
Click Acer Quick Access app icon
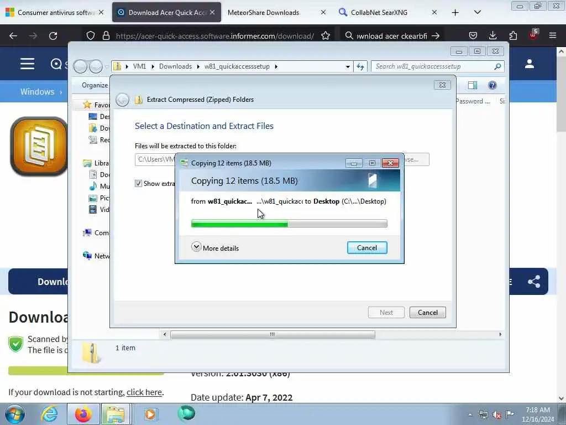click(x=39, y=146)
